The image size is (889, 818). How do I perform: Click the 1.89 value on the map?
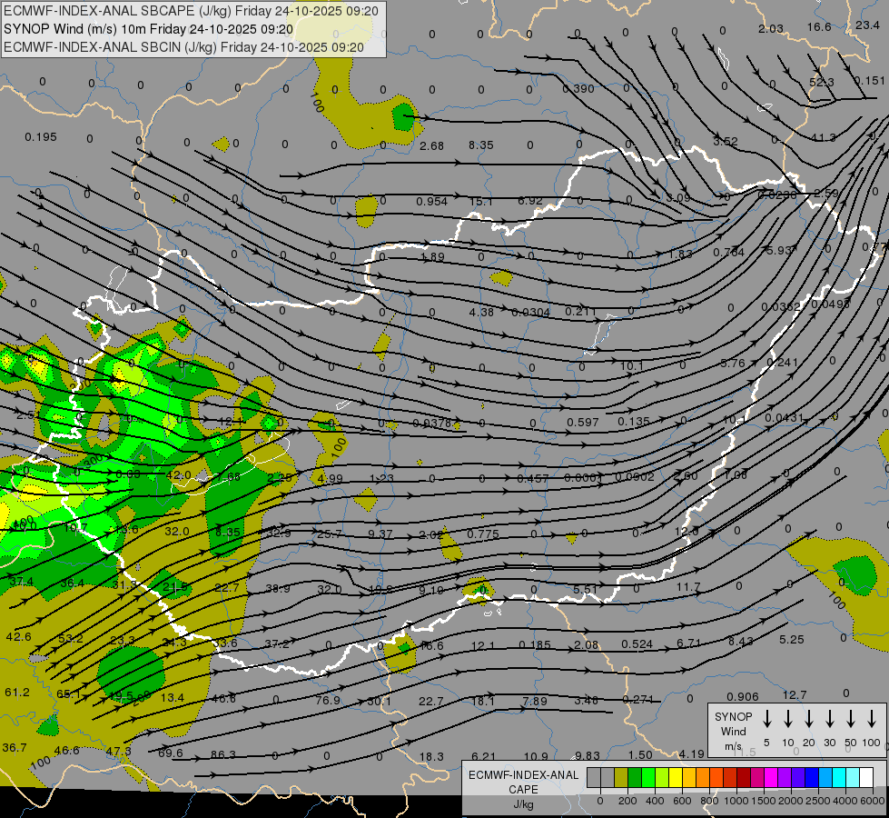click(x=432, y=256)
